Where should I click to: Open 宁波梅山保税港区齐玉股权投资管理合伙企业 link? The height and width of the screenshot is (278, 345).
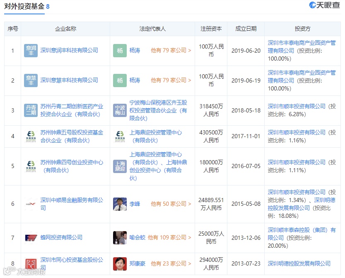tap(158, 110)
